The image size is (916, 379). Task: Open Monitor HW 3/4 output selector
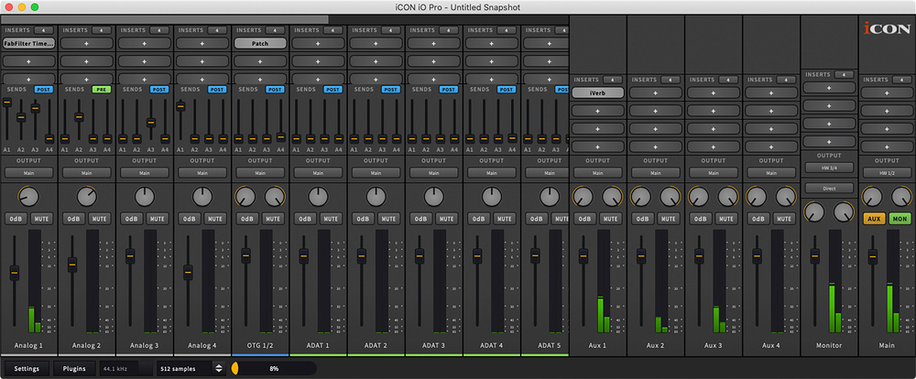(x=829, y=168)
